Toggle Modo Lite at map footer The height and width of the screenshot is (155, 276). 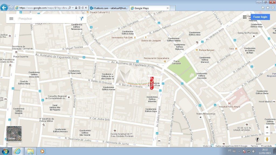click(x=207, y=146)
